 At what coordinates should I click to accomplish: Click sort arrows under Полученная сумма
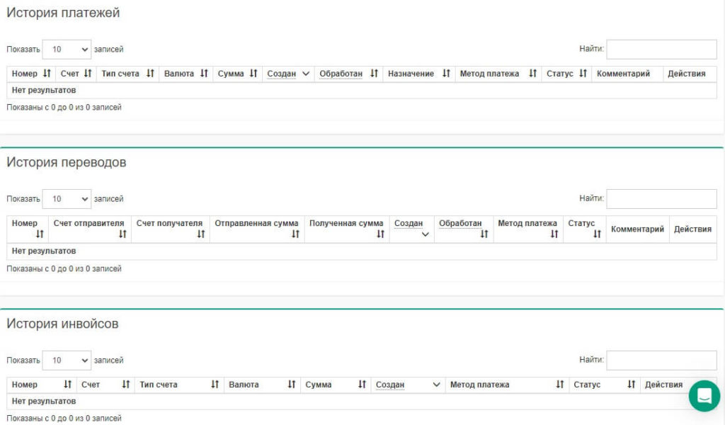[x=380, y=234]
